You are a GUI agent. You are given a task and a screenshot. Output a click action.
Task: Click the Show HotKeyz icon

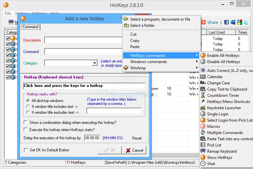pos(203,158)
